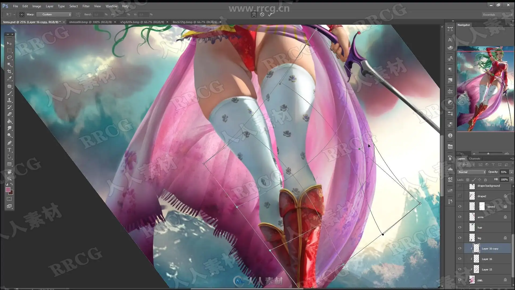
Task: Select the Layer 16 layer
Action: pos(487,259)
